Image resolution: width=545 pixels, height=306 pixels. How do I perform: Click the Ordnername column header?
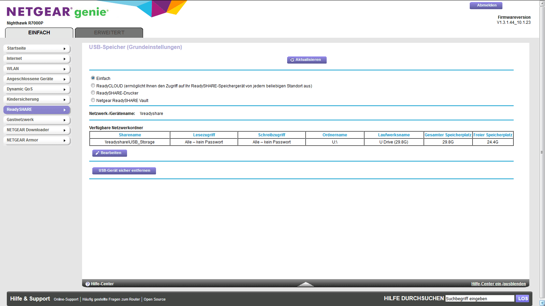(335, 135)
